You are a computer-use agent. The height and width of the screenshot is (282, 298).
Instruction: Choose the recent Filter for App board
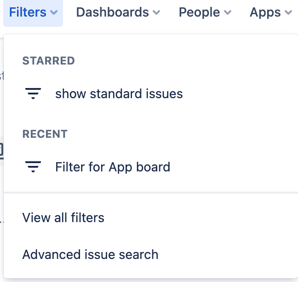click(113, 167)
